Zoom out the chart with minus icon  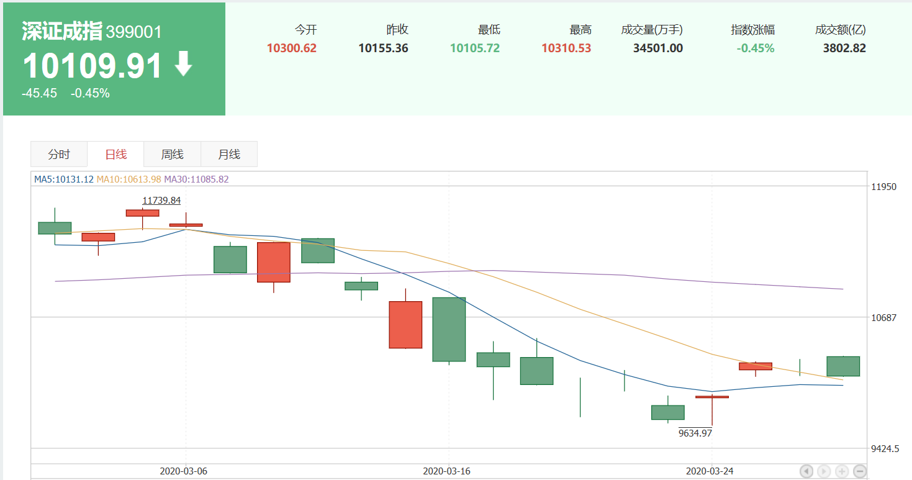click(860, 471)
